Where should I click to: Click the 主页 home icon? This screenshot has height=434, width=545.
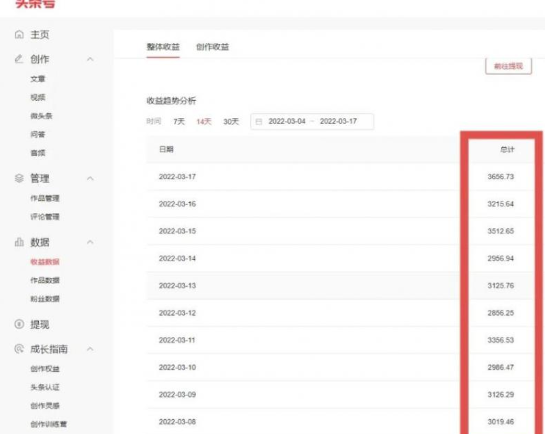click(x=19, y=34)
